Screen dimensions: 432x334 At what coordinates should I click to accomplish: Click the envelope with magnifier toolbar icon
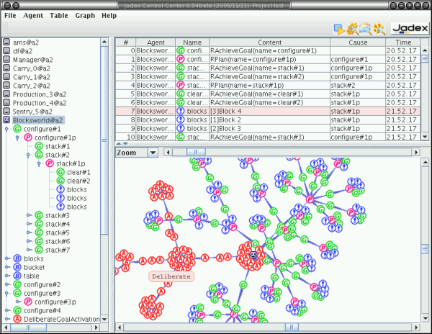[366, 29]
